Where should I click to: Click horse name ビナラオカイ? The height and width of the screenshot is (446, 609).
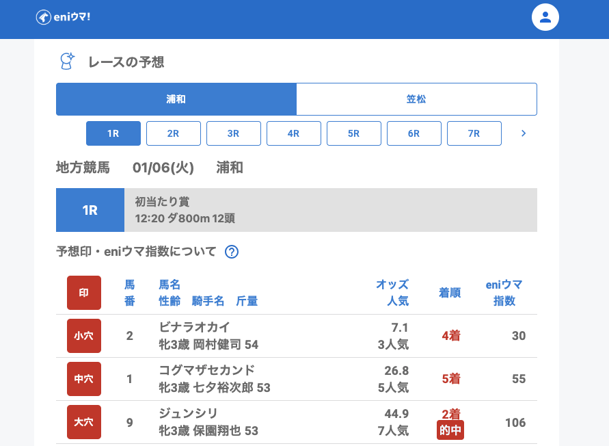click(x=194, y=327)
